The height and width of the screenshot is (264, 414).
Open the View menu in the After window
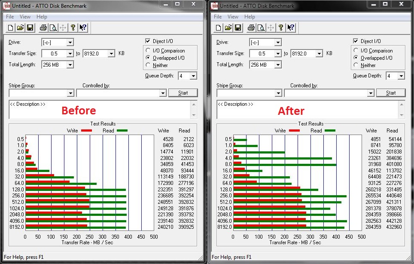233,17
